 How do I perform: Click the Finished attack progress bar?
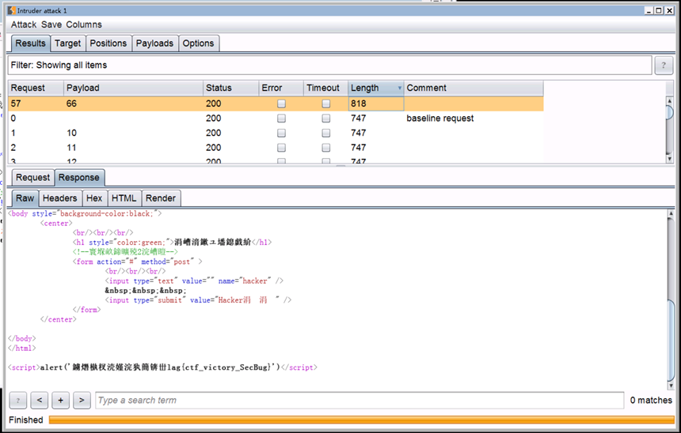click(361, 420)
